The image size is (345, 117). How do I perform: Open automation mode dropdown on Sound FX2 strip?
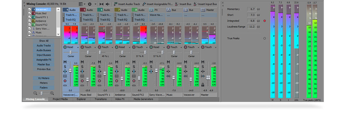click(147, 47)
